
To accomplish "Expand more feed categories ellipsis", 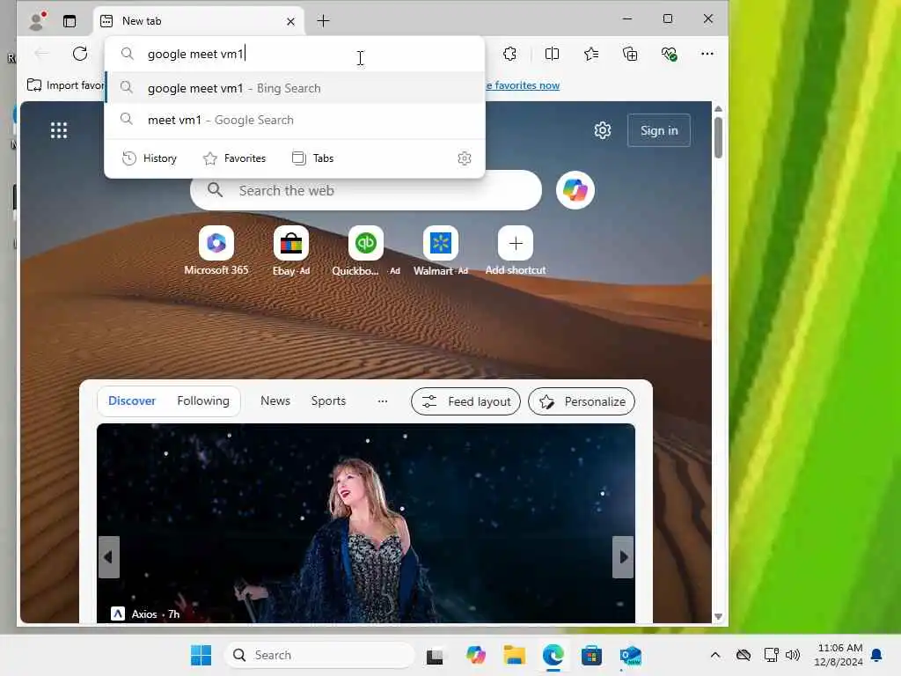I will coord(383,401).
